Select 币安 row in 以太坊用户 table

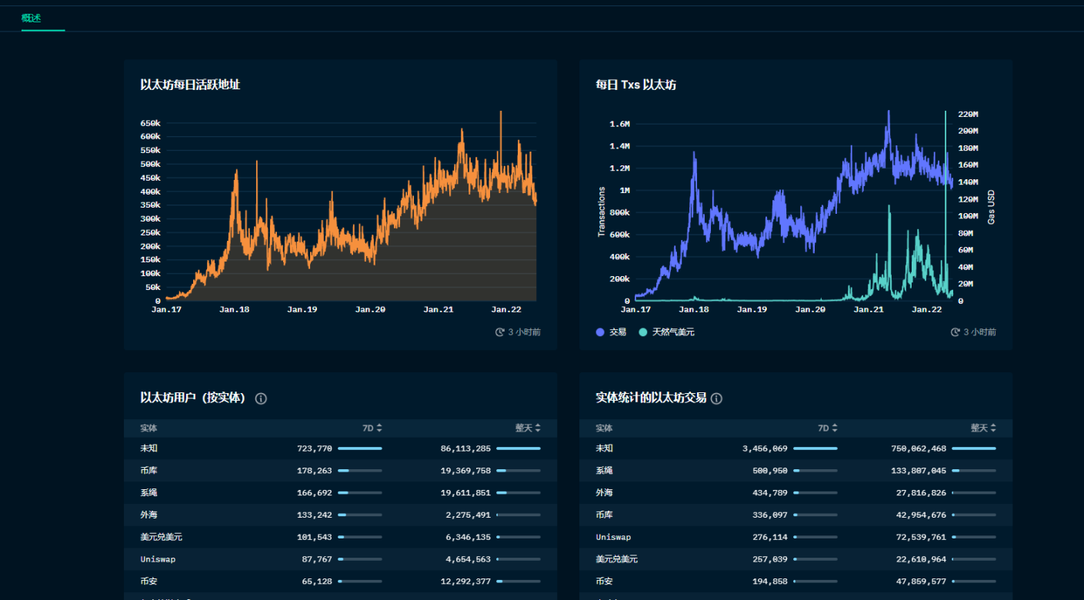pyautogui.click(x=148, y=582)
